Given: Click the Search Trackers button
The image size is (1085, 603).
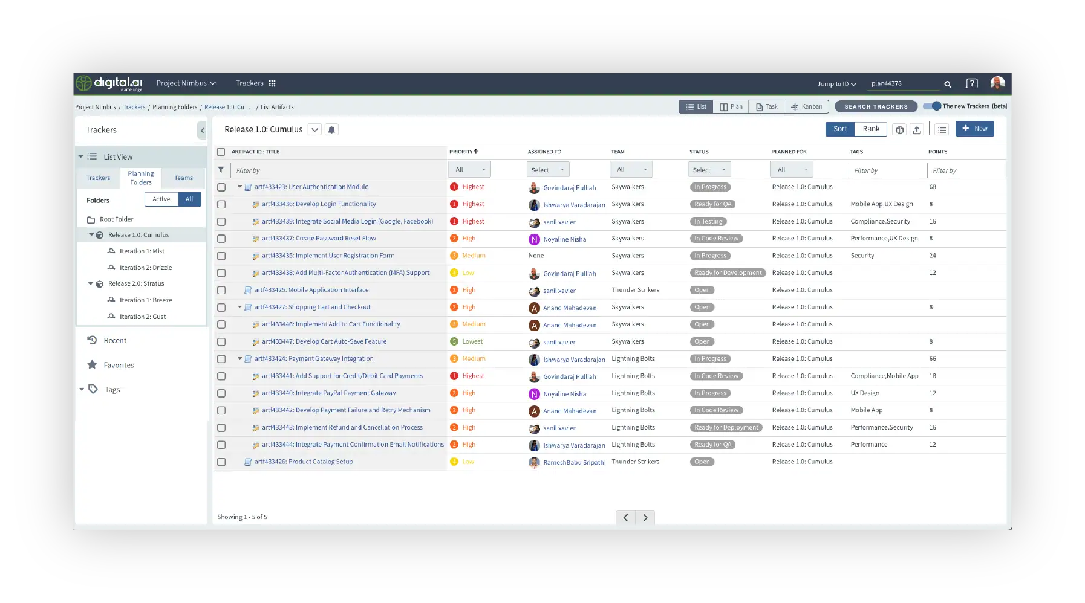Looking at the screenshot, I should tap(876, 107).
